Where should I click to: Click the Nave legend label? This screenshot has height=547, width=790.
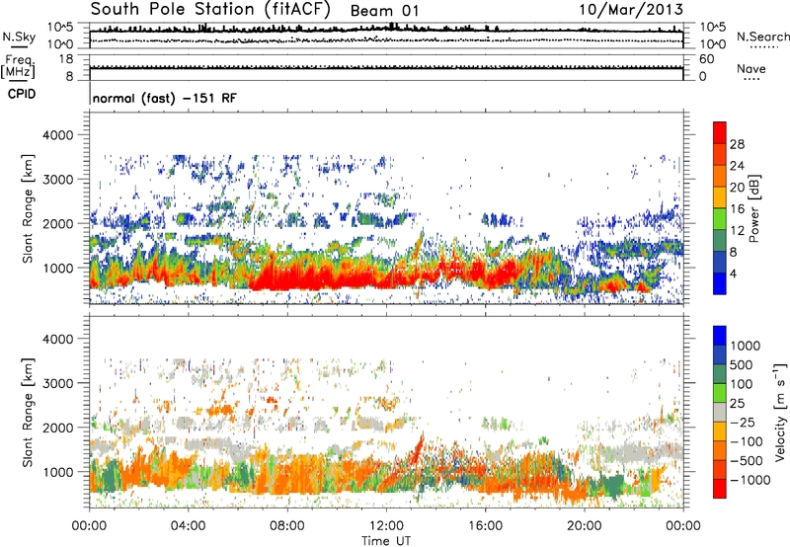tap(751, 69)
